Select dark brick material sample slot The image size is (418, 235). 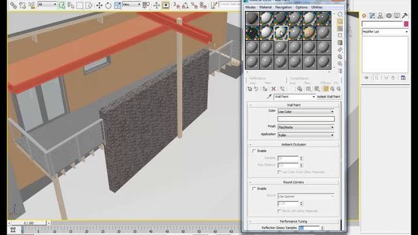point(252,33)
